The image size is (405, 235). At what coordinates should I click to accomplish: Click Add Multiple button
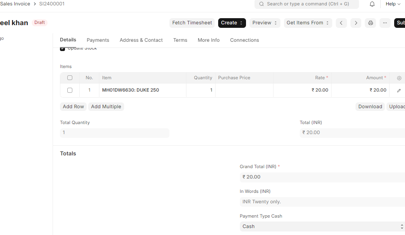(x=106, y=107)
